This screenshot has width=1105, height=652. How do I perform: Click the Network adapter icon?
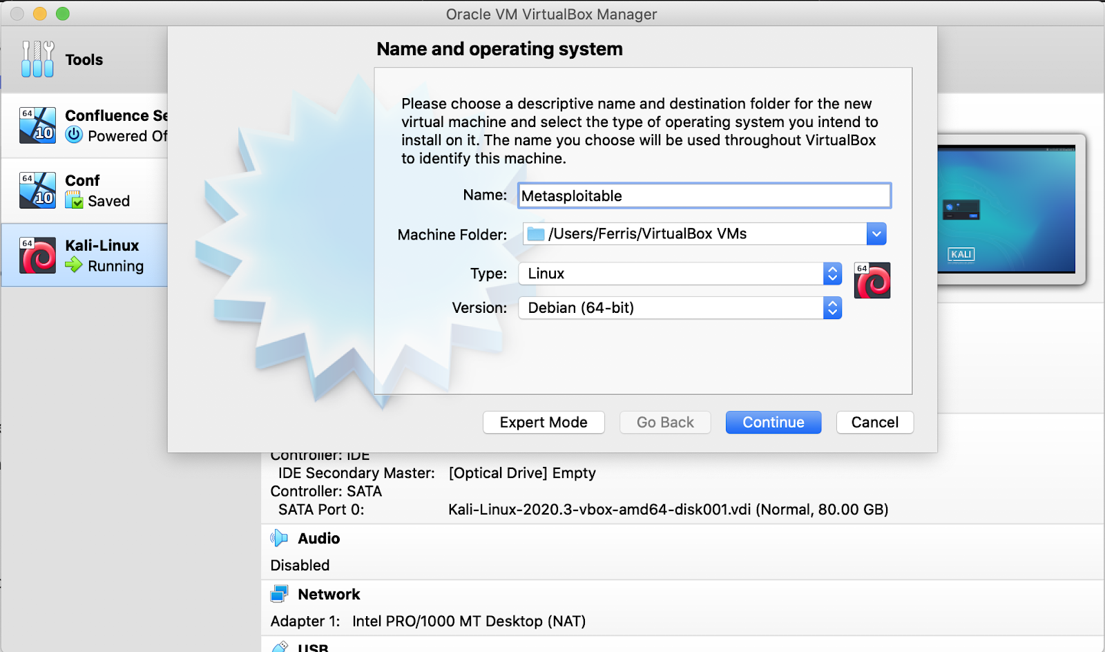279,594
